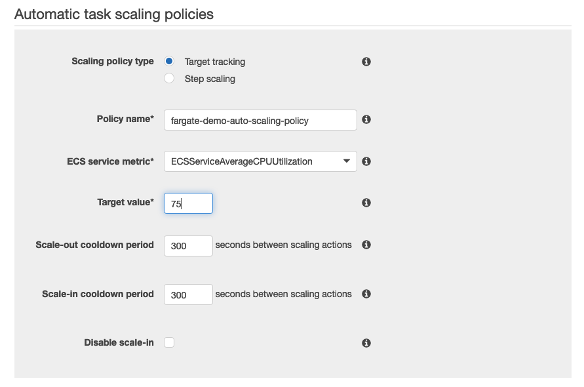The width and height of the screenshot is (584, 387).
Task: Click the Scale-out cooldown period seconds field
Action: (188, 245)
